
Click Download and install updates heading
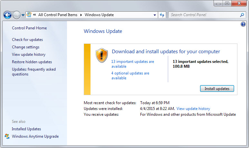[x=166, y=52]
